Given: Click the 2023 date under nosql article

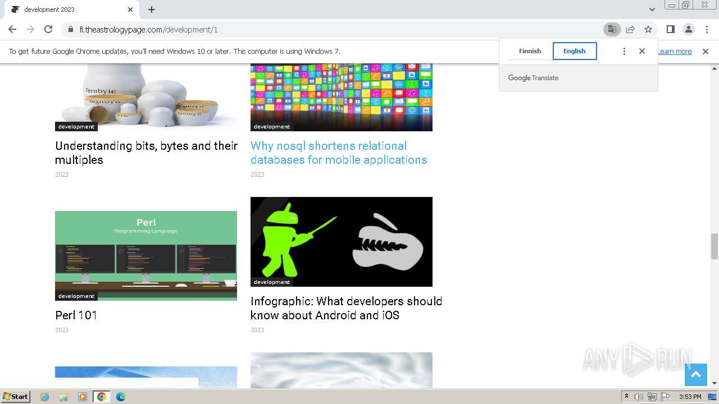Looking at the screenshot, I should tap(257, 175).
